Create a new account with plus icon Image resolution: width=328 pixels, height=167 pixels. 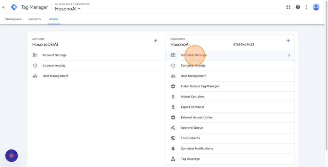(155, 41)
